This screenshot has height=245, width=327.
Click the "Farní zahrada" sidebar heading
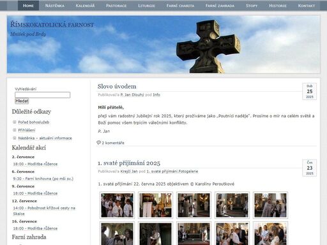(29, 237)
